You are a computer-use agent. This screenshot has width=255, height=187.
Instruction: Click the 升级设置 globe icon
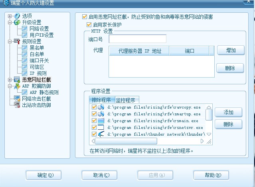(x=17, y=22)
